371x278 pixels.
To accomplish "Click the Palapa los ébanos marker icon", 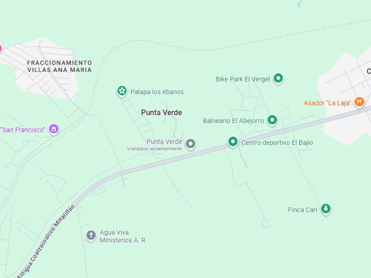I will pos(122,91).
